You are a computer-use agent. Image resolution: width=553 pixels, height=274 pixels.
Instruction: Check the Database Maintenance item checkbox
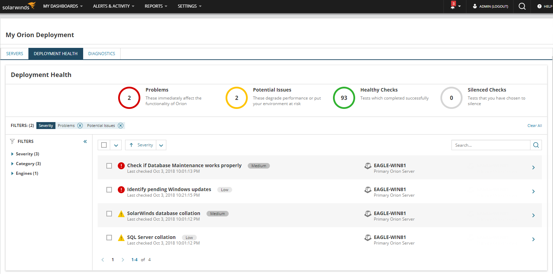point(109,166)
